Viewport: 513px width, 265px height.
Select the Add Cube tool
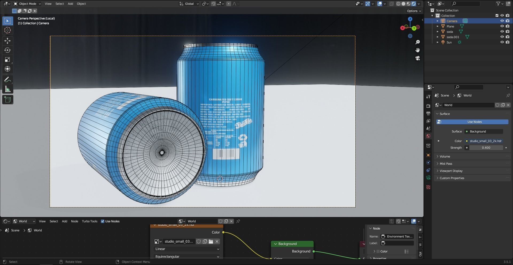[x=7, y=99]
